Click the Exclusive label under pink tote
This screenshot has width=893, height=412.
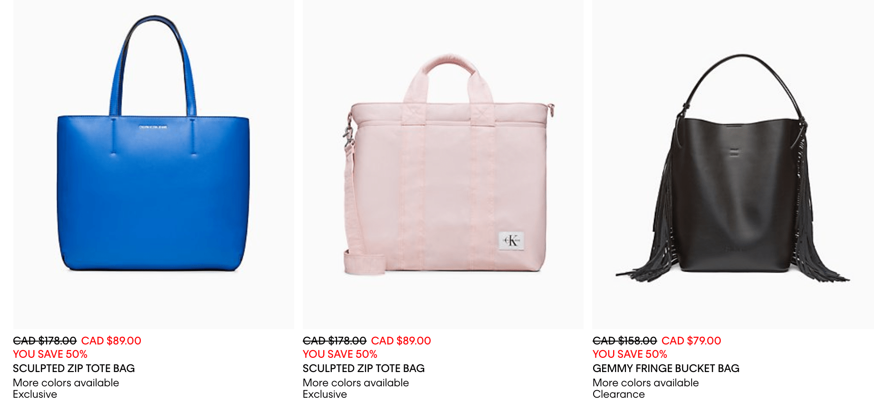pos(325,394)
